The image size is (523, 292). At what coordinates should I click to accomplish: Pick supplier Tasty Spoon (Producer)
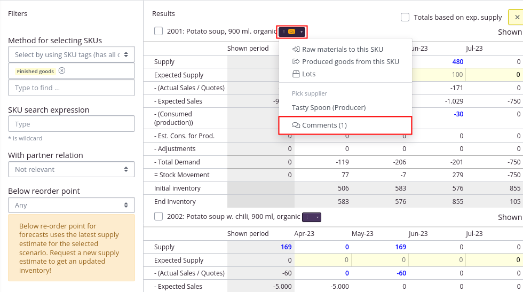pyautogui.click(x=329, y=107)
